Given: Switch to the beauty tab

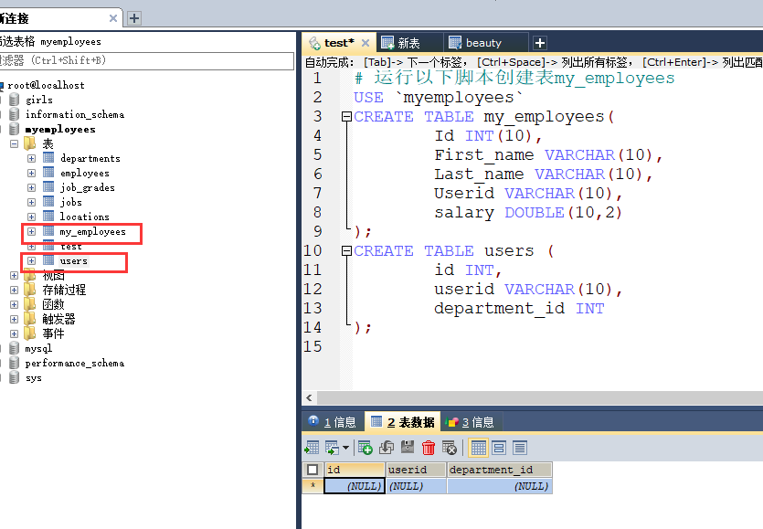Looking at the screenshot, I should (483, 43).
